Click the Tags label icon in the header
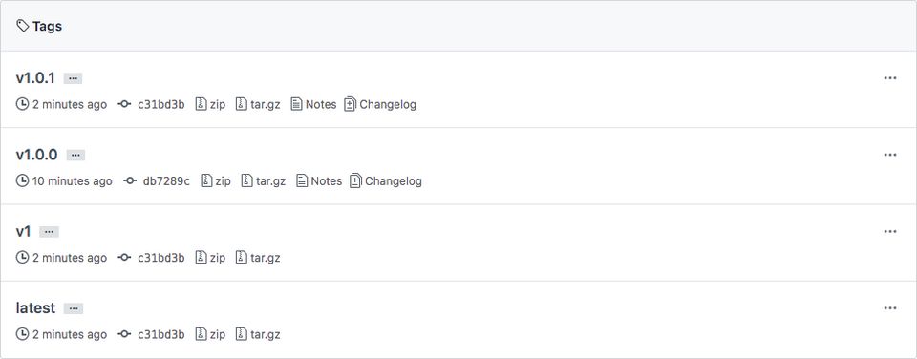This screenshot has height=359, width=917. 23,26
